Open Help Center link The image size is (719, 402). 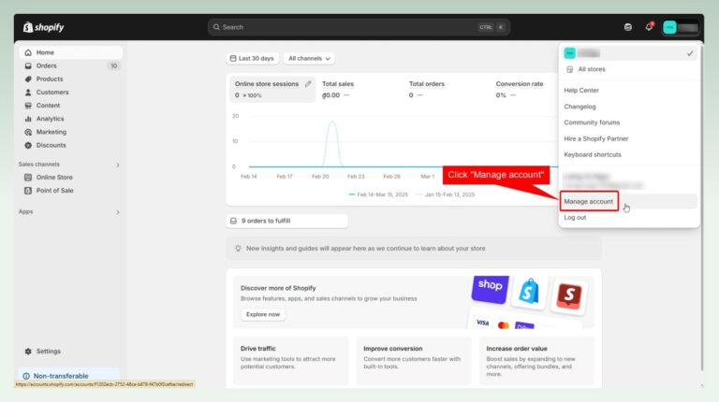point(581,91)
